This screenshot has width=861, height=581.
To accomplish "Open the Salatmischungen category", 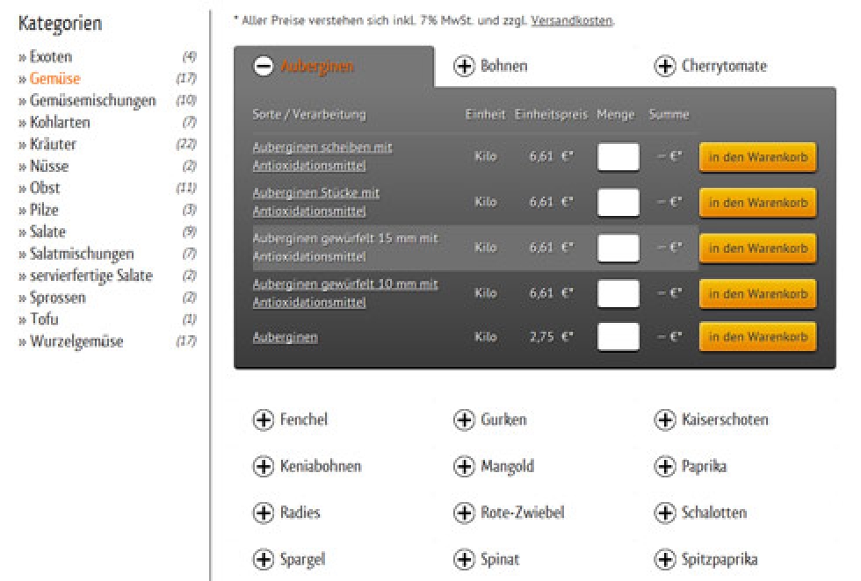I will pyautogui.click(x=81, y=255).
